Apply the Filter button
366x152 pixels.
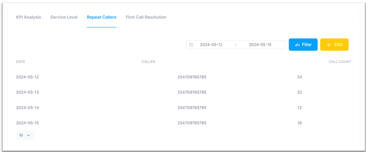303,45
